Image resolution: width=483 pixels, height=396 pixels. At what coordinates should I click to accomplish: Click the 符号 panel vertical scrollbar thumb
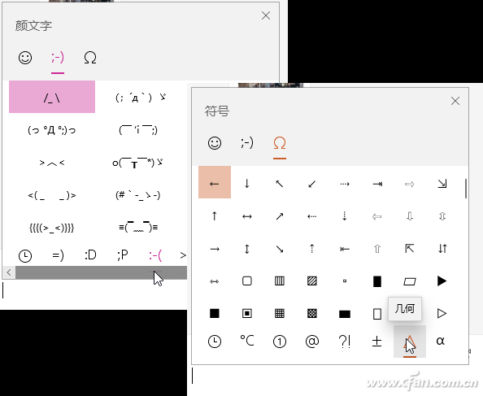pos(465,189)
